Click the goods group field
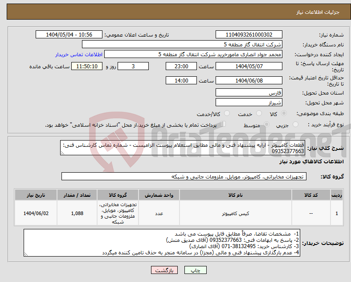 tap(184, 176)
